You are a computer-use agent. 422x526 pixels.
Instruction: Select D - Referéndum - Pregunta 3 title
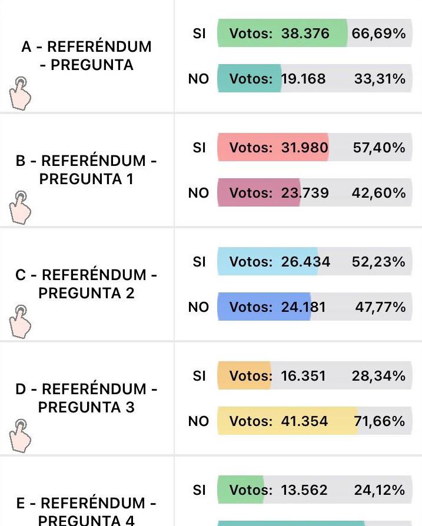(x=87, y=398)
